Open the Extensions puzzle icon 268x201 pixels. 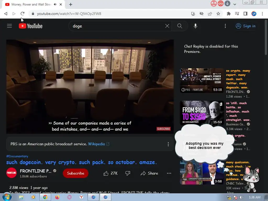[228, 14]
